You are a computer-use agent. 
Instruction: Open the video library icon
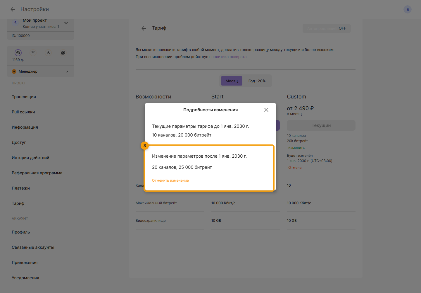pos(63,53)
